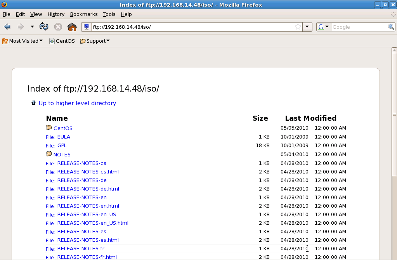Close the Firefox window
397x260 pixels.
pyautogui.click(x=393, y=5)
